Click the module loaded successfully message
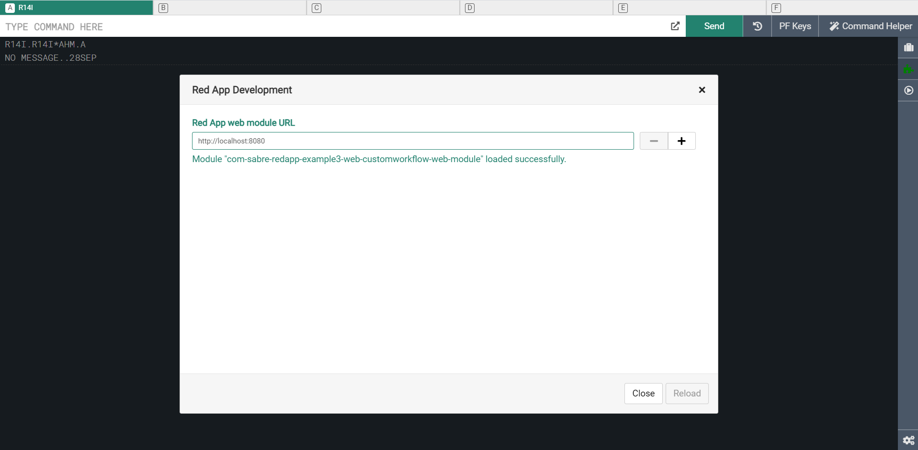918x450 pixels. click(379, 159)
